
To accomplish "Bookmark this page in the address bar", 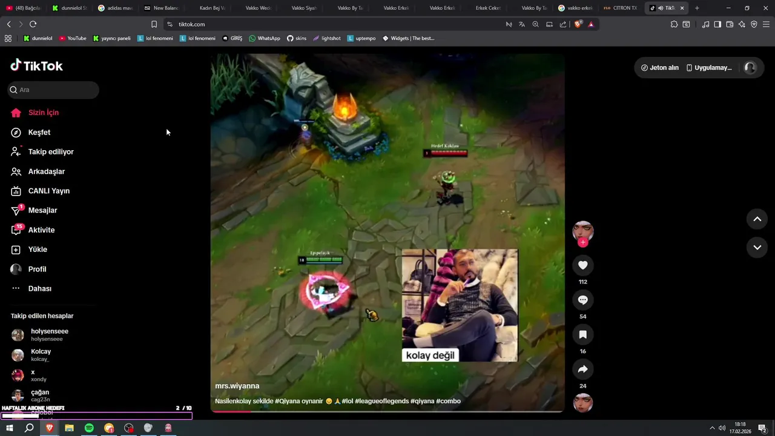I will (x=154, y=24).
